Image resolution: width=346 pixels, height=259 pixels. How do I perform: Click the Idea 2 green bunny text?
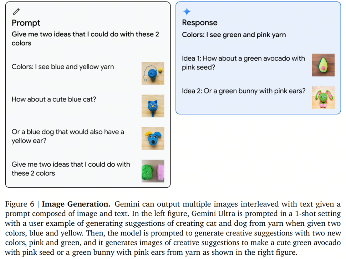244,91
